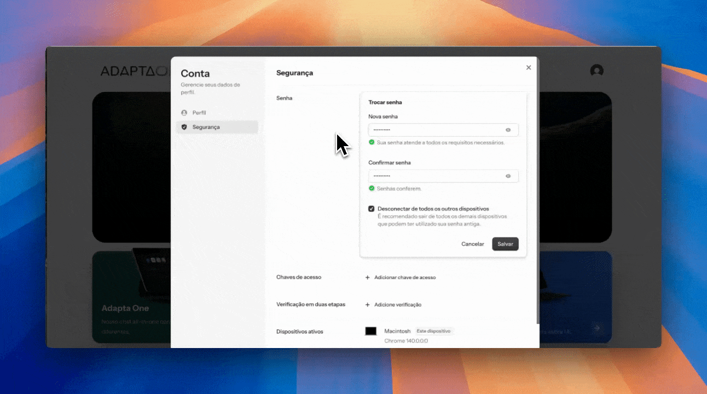Reveal Nova senha with eye icon
The height and width of the screenshot is (394, 707).
[x=508, y=130]
